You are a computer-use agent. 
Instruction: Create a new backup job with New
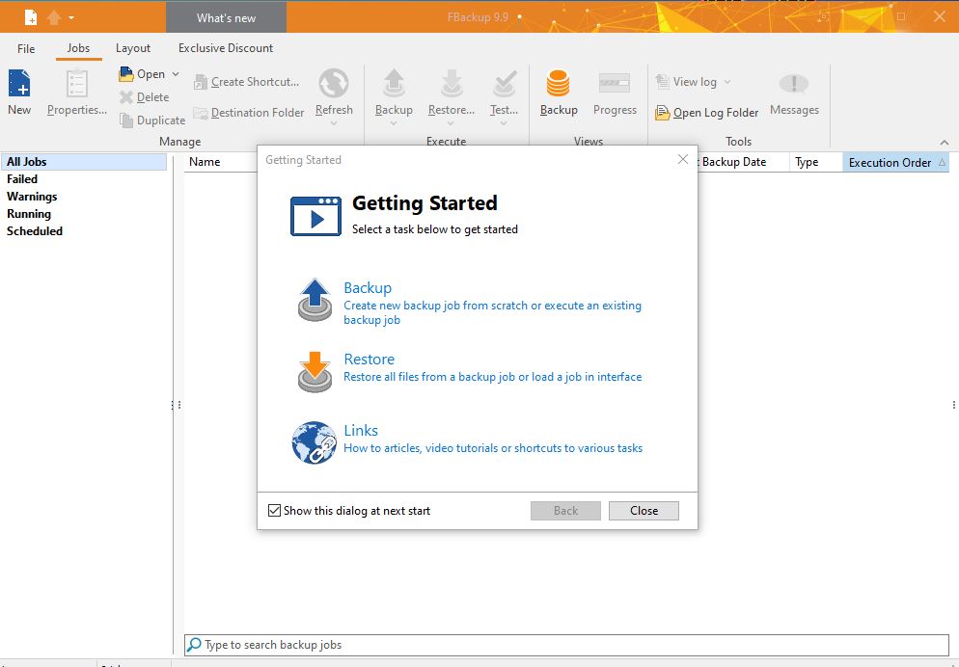(x=19, y=93)
